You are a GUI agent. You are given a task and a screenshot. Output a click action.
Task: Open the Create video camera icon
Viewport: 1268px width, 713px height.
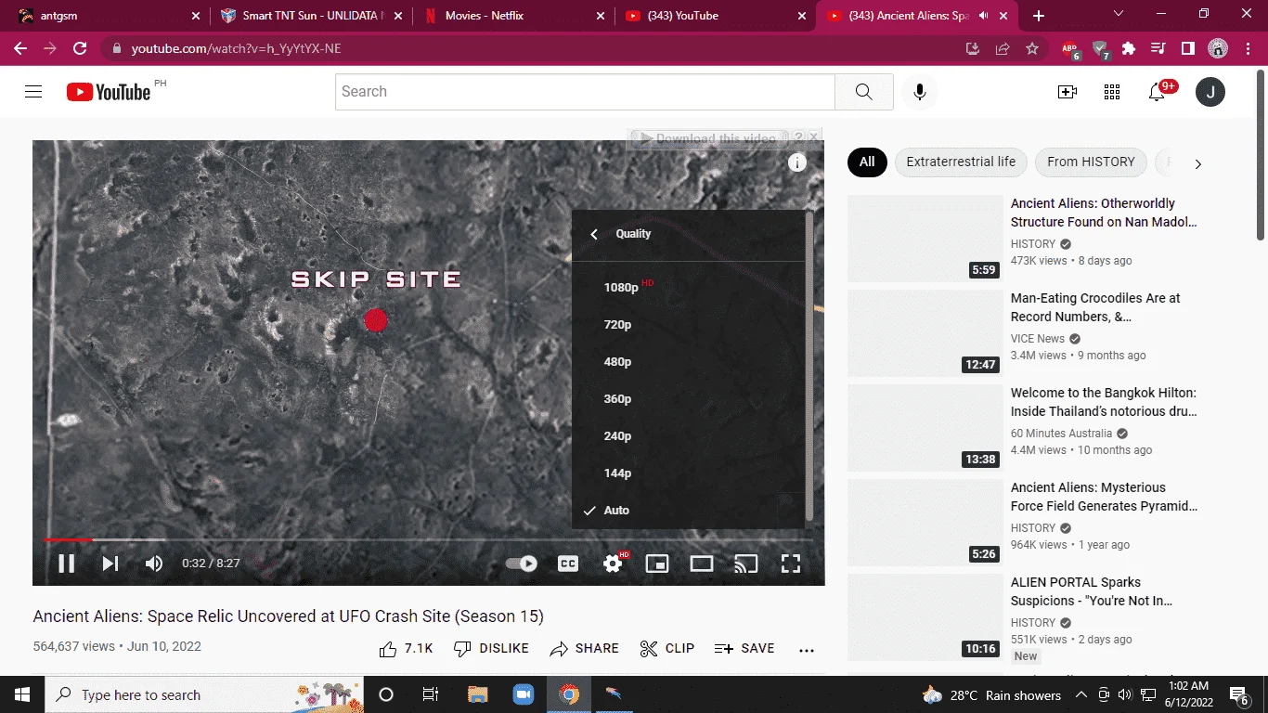tap(1067, 92)
